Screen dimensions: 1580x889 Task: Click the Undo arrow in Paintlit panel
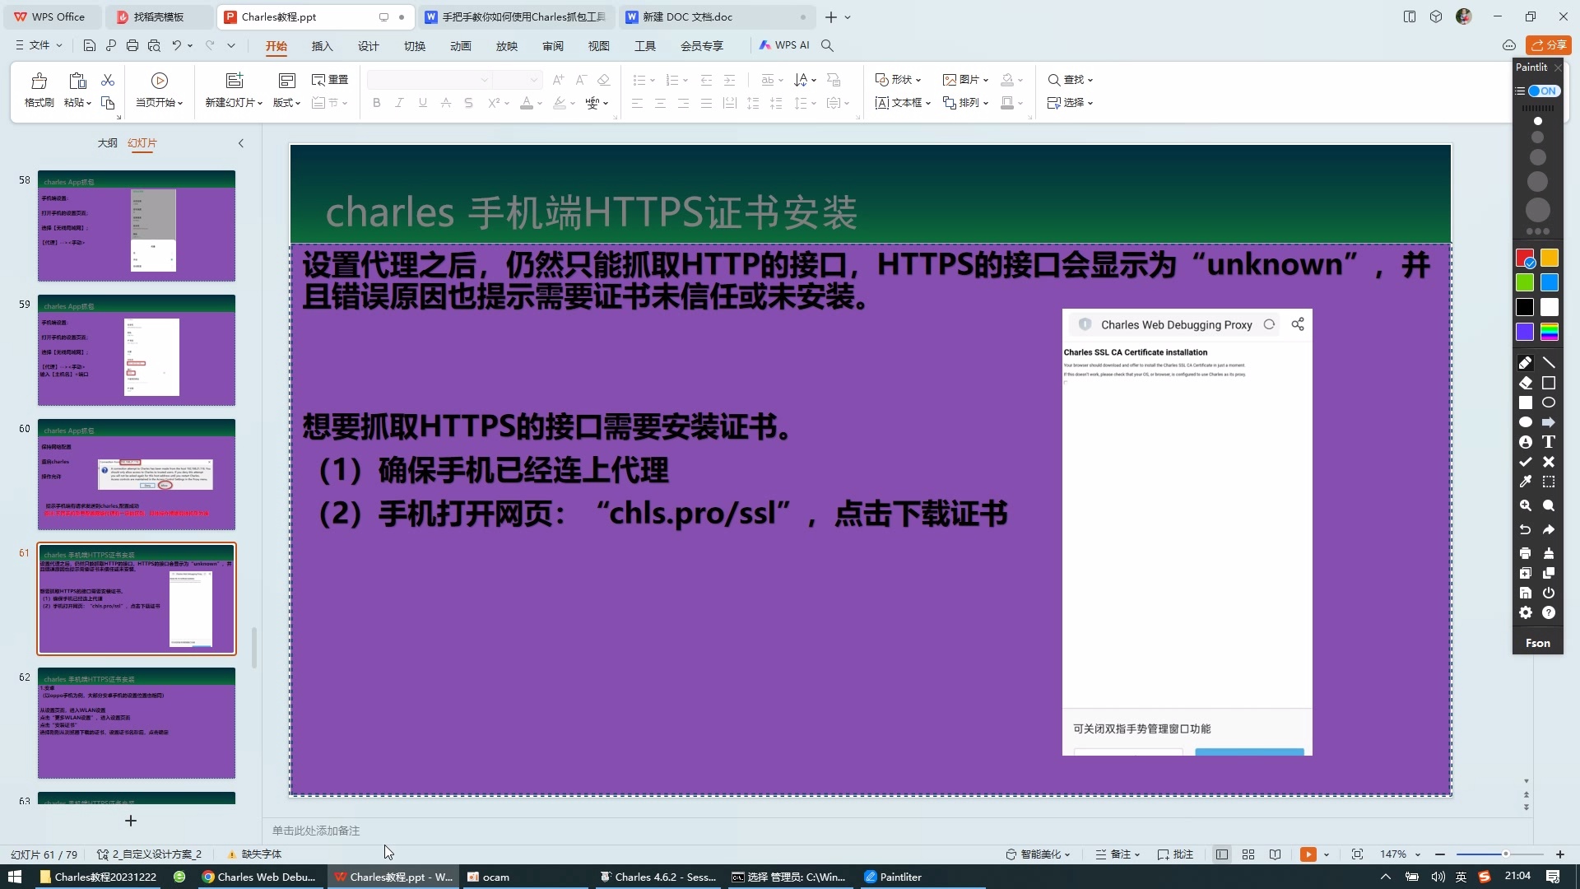(x=1526, y=530)
